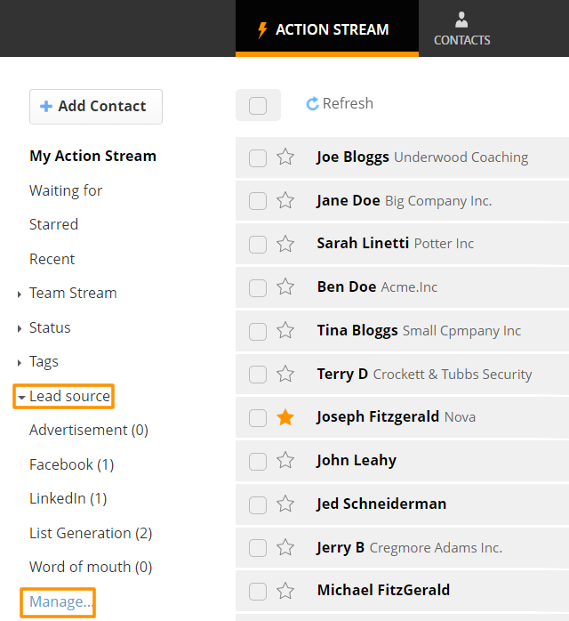Click the blue plus icon in Add Contact
This screenshot has height=621, width=569.
click(46, 106)
